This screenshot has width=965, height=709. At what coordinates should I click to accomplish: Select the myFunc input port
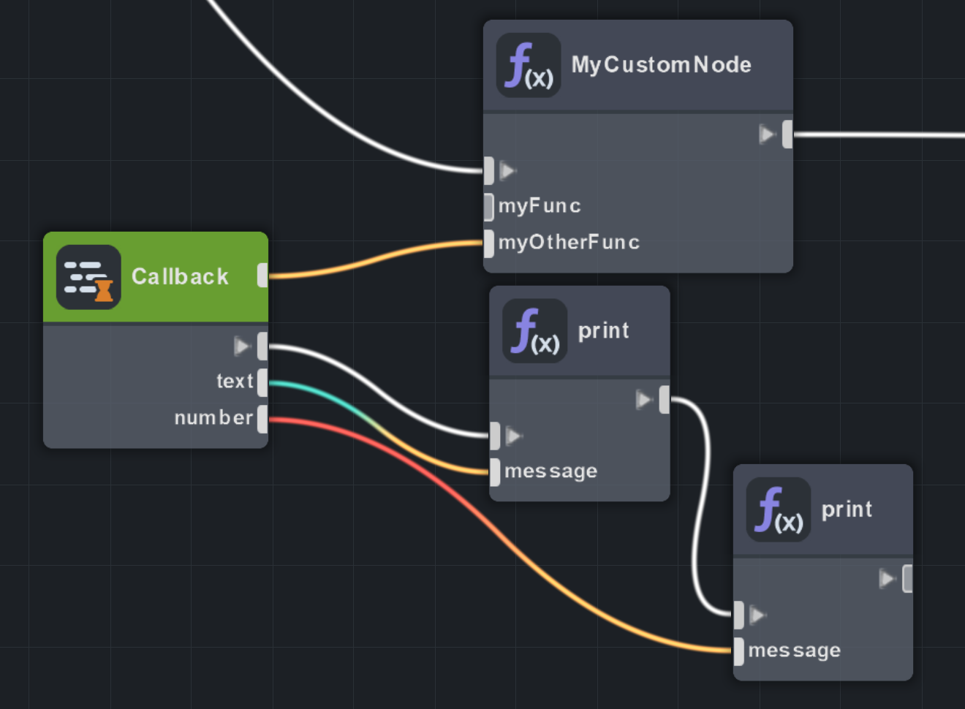pos(489,207)
